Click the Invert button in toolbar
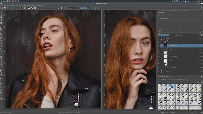Viewport: 203px width, 114px height. [17, 8]
